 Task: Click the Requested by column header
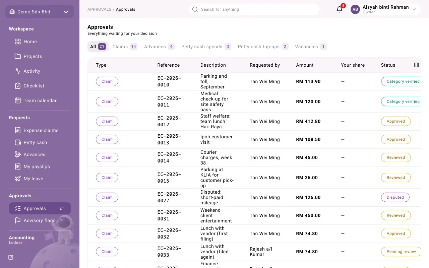pos(265,65)
